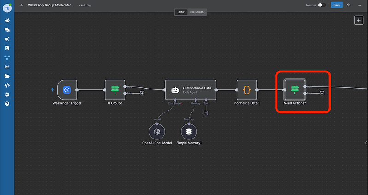This screenshot has height=195, width=368.
Task: Open the analytics chart sidebar icon
Action: 7,67
